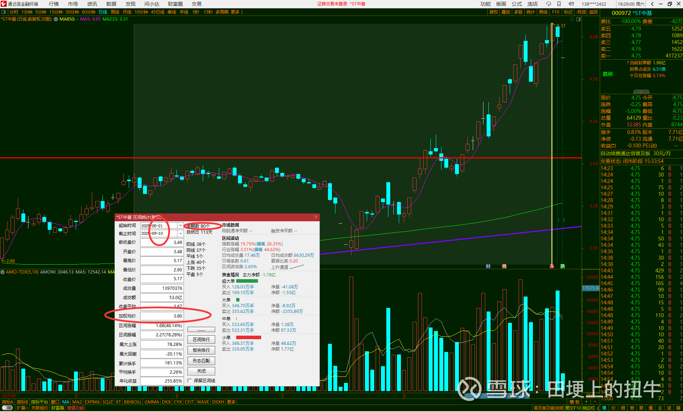Screen dimensions: 683x412
Task: Click the gear icon beside AMO-TDX indicator
Action: 3,272
